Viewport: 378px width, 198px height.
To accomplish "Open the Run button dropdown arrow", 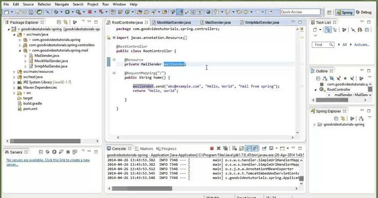I will pos(72,12).
